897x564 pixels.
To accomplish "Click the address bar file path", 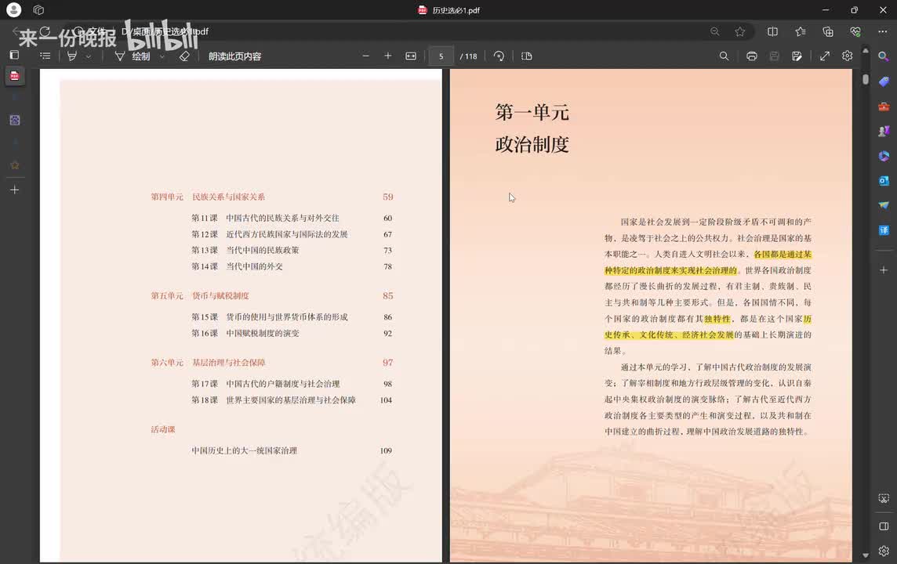I will pos(165,31).
